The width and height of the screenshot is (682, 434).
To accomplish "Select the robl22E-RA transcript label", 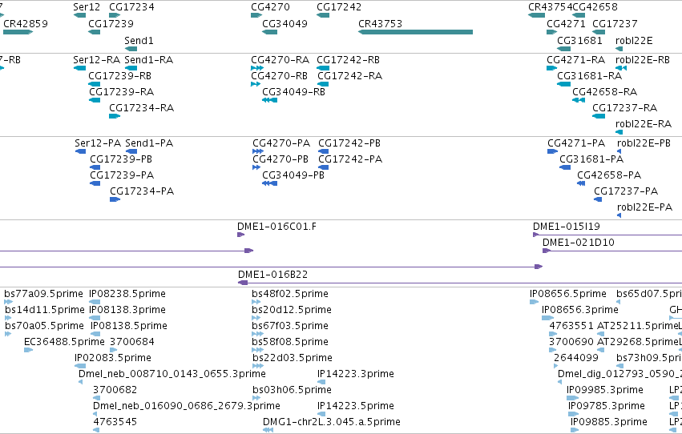I will click(644, 124).
